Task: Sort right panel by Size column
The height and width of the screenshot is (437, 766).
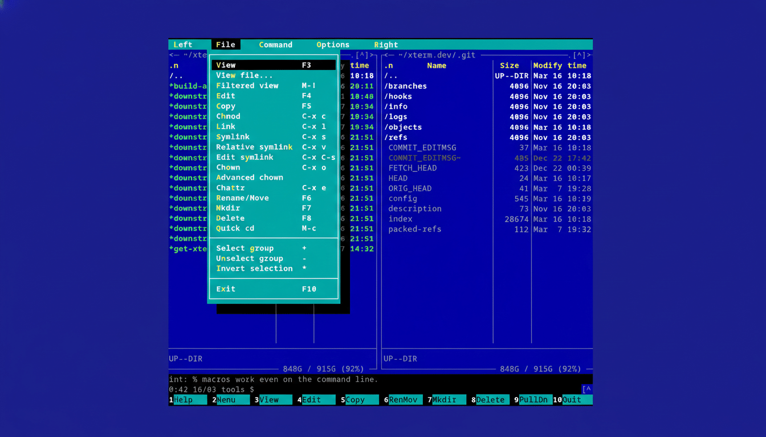Action: (509, 65)
